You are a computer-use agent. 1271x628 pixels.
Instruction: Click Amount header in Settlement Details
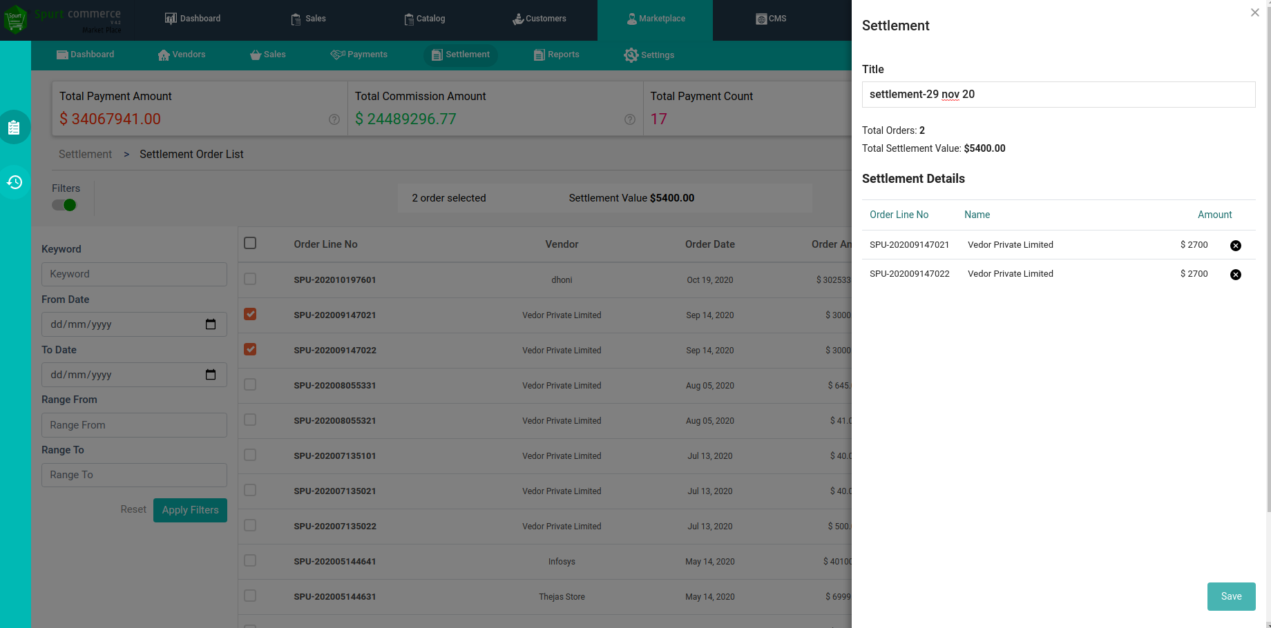click(1214, 215)
